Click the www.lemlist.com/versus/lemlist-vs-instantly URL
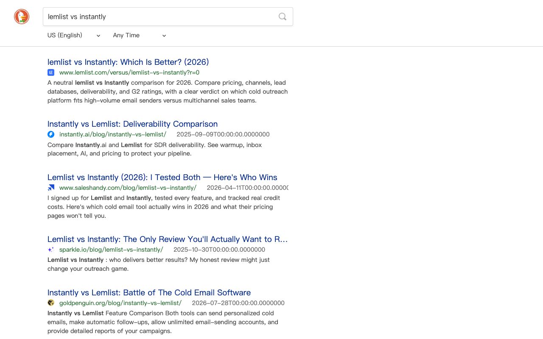 tap(129, 72)
